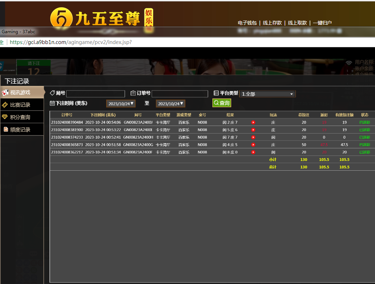Click result 闲 8 庄 0
The height and width of the screenshot is (284, 375).
[230, 152]
